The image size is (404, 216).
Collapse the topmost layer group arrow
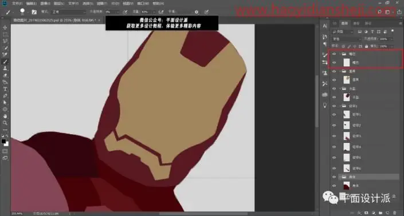point(340,54)
